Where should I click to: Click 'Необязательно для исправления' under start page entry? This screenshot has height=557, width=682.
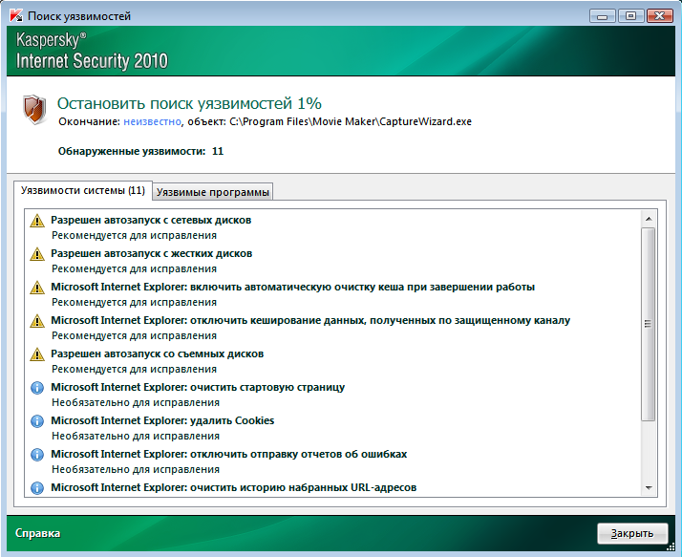point(136,402)
